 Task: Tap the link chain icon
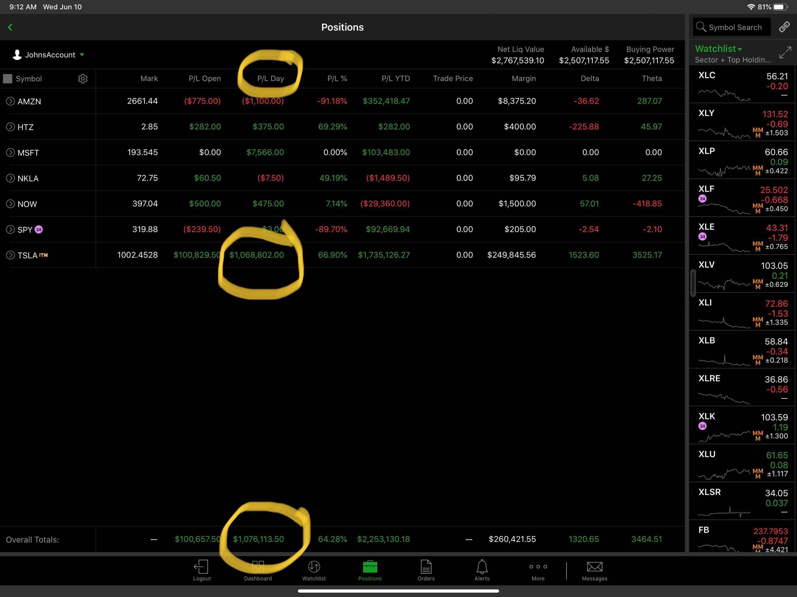click(x=784, y=27)
